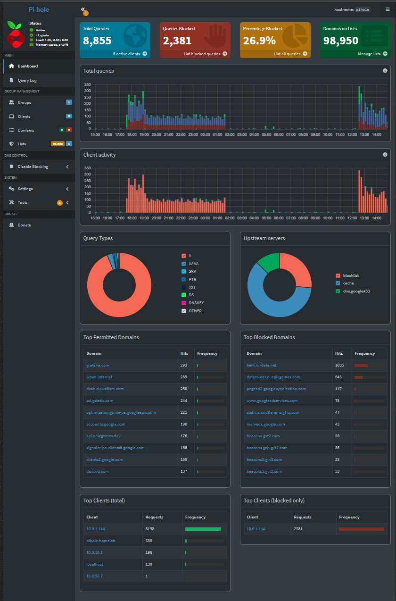The image size is (396, 601).
Task: Open the hamburger menu at top right
Action: (388, 9)
